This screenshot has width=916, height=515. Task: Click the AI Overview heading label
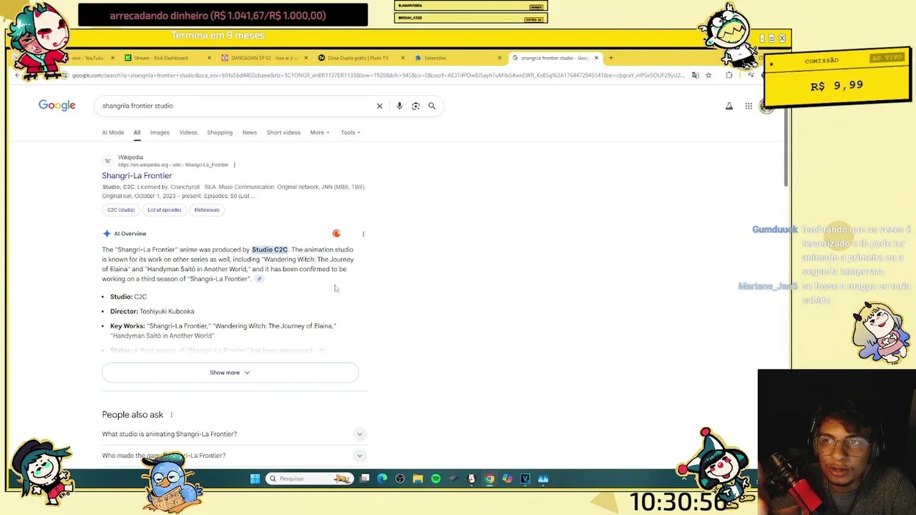[x=130, y=234]
